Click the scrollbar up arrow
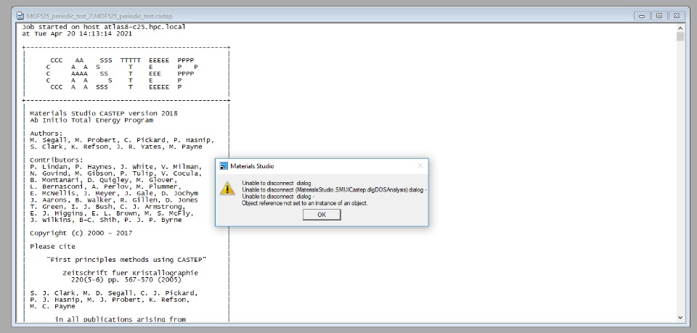The image size is (697, 333). (x=680, y=27)
